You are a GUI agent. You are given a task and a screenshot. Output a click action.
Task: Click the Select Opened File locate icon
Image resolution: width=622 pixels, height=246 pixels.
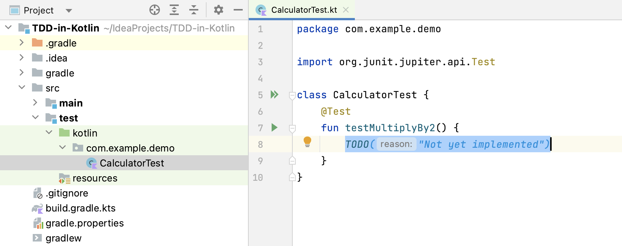pos(155,10)
